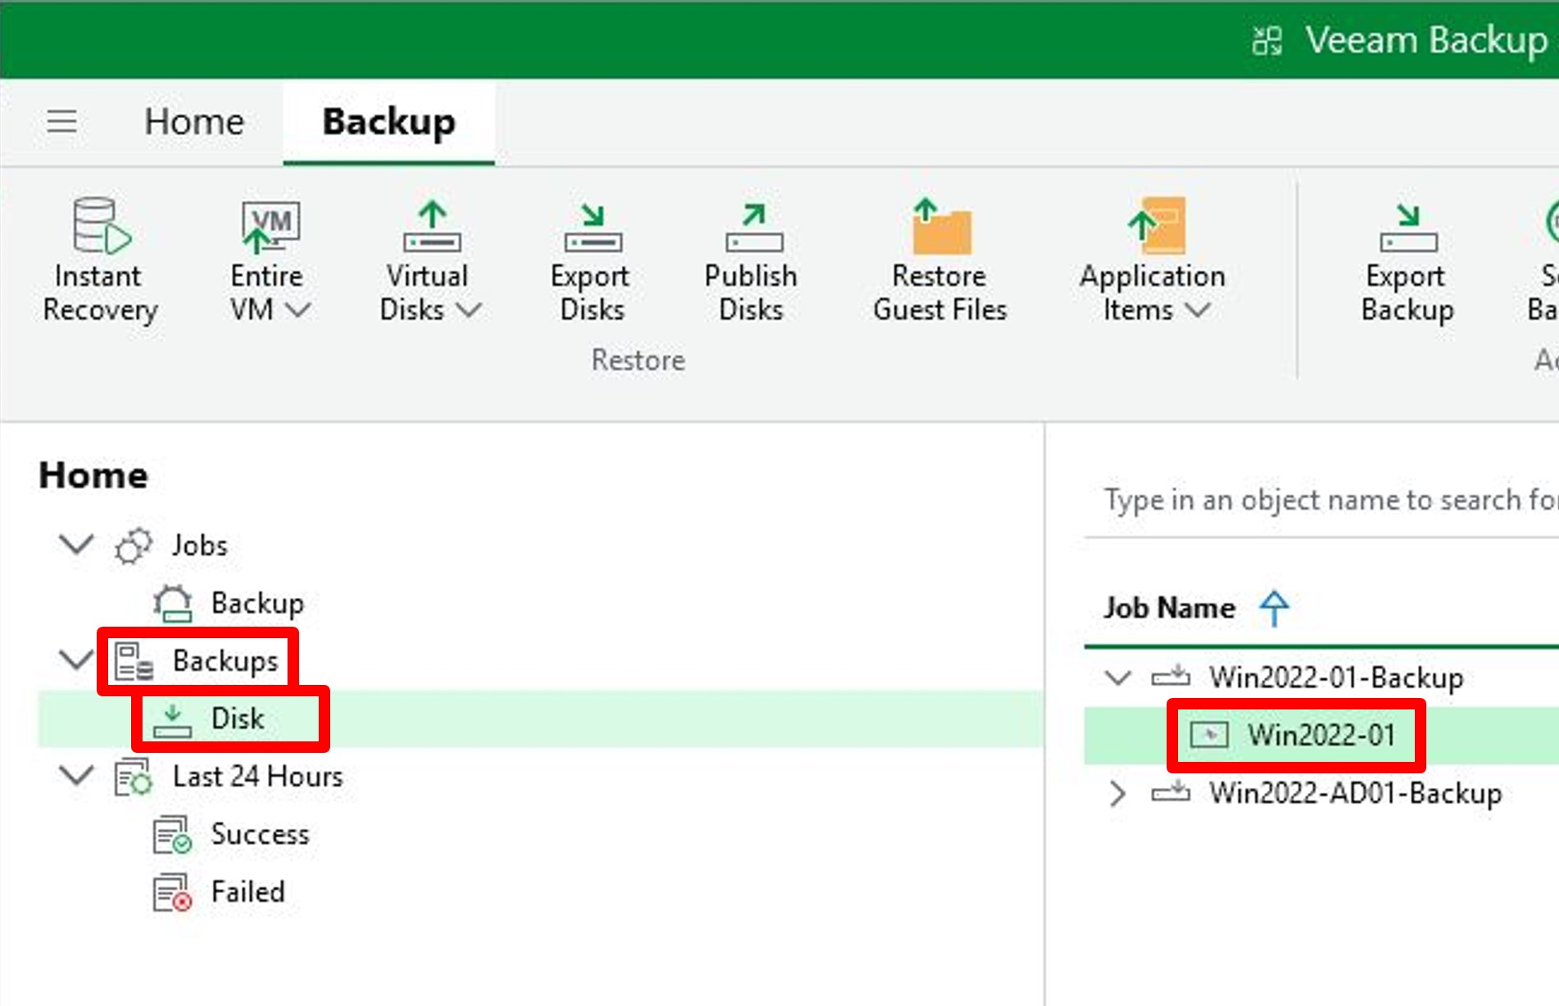Screen dimensions: 1559x1006
Task: Click the Publish Disks icon
Action: click(x=754, y=227)
